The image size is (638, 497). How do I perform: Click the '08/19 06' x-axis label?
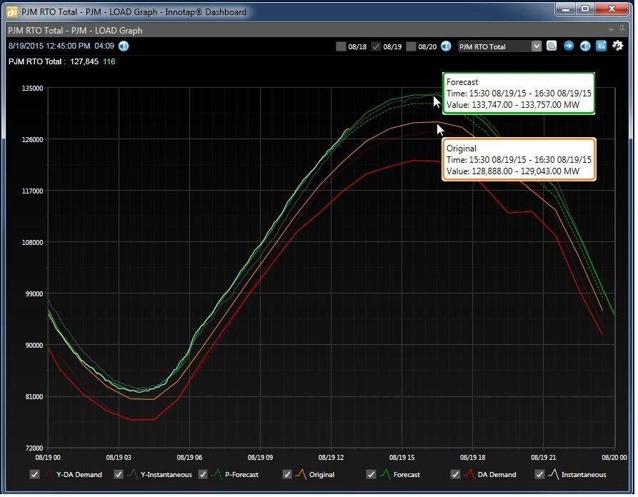[x=189, y=458]
